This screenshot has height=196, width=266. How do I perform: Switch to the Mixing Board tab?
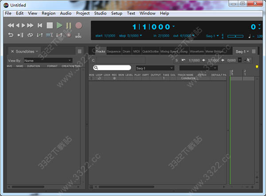168,51
